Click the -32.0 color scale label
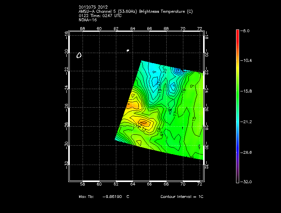This screenshot has height=213, width=281. click(247, 182)
